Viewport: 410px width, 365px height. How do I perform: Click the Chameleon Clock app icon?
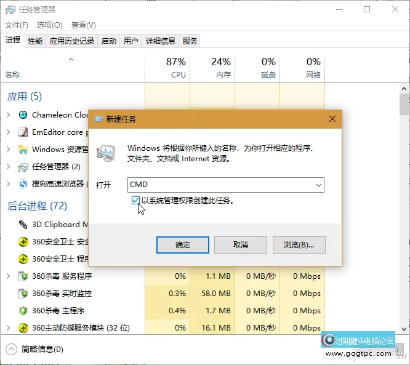point(23,114)
